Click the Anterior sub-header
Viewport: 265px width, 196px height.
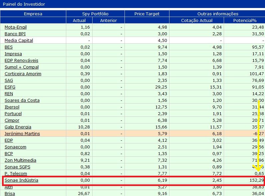pyautogui.click(x=109, y=20)
